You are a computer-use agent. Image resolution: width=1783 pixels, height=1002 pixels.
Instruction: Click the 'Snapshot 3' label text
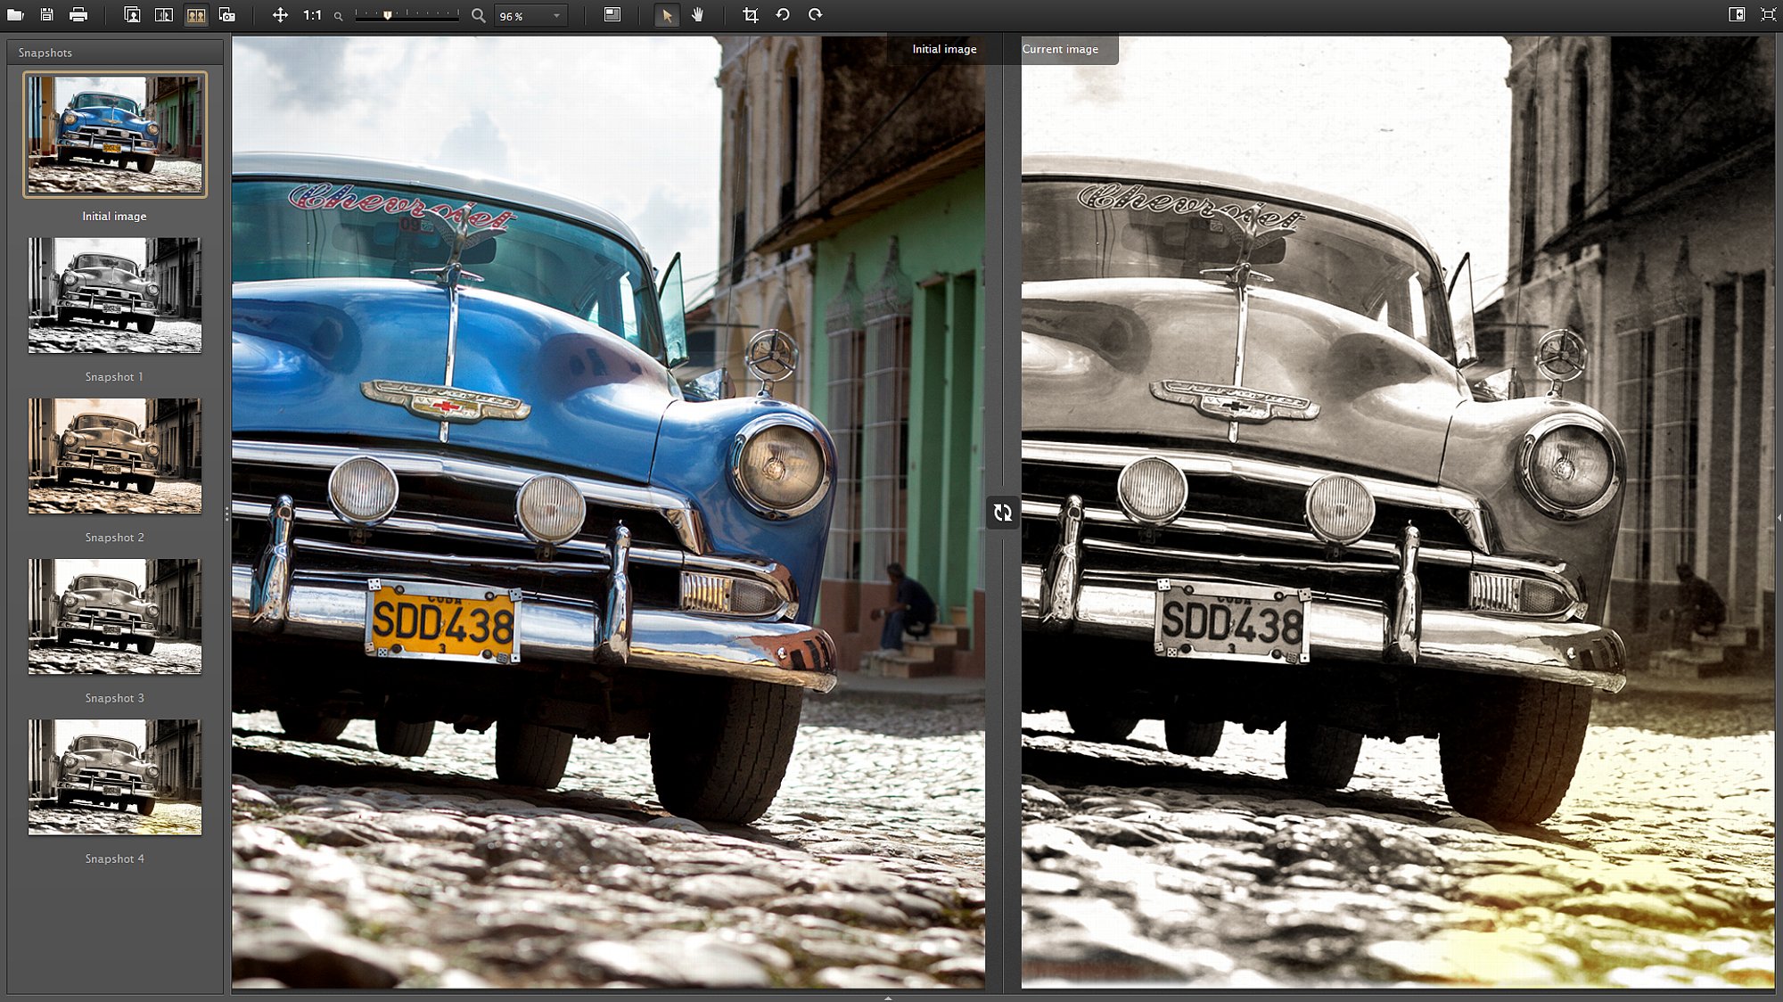point(114,698)
